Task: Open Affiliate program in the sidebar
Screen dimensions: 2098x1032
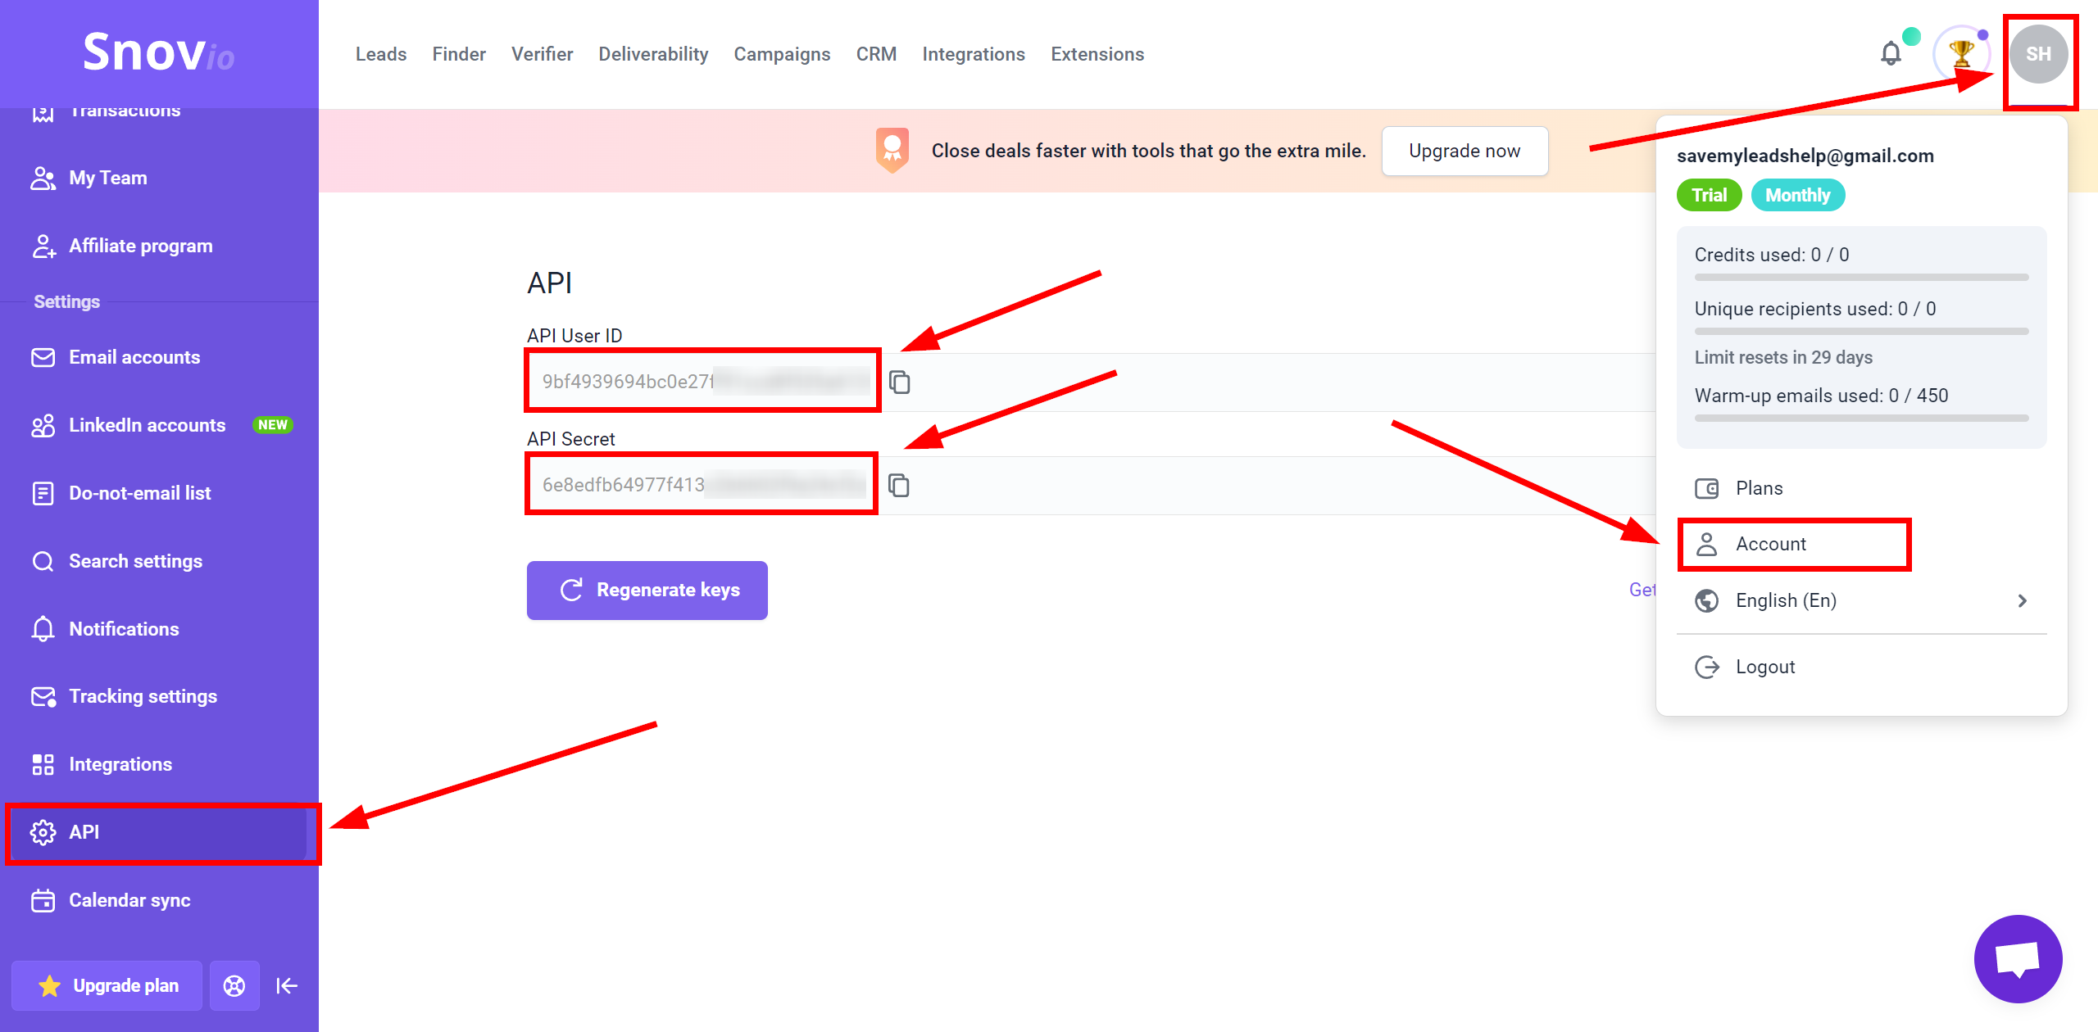Action: pyautogui.click(x=159, y=247)
